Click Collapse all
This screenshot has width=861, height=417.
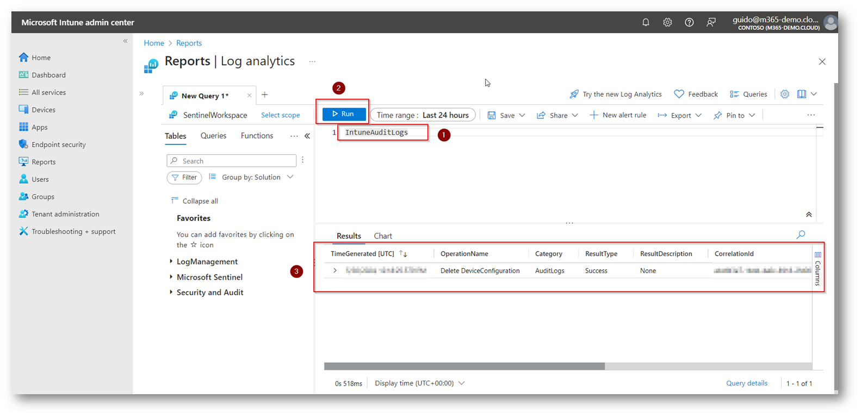click(x=194, y=201)
